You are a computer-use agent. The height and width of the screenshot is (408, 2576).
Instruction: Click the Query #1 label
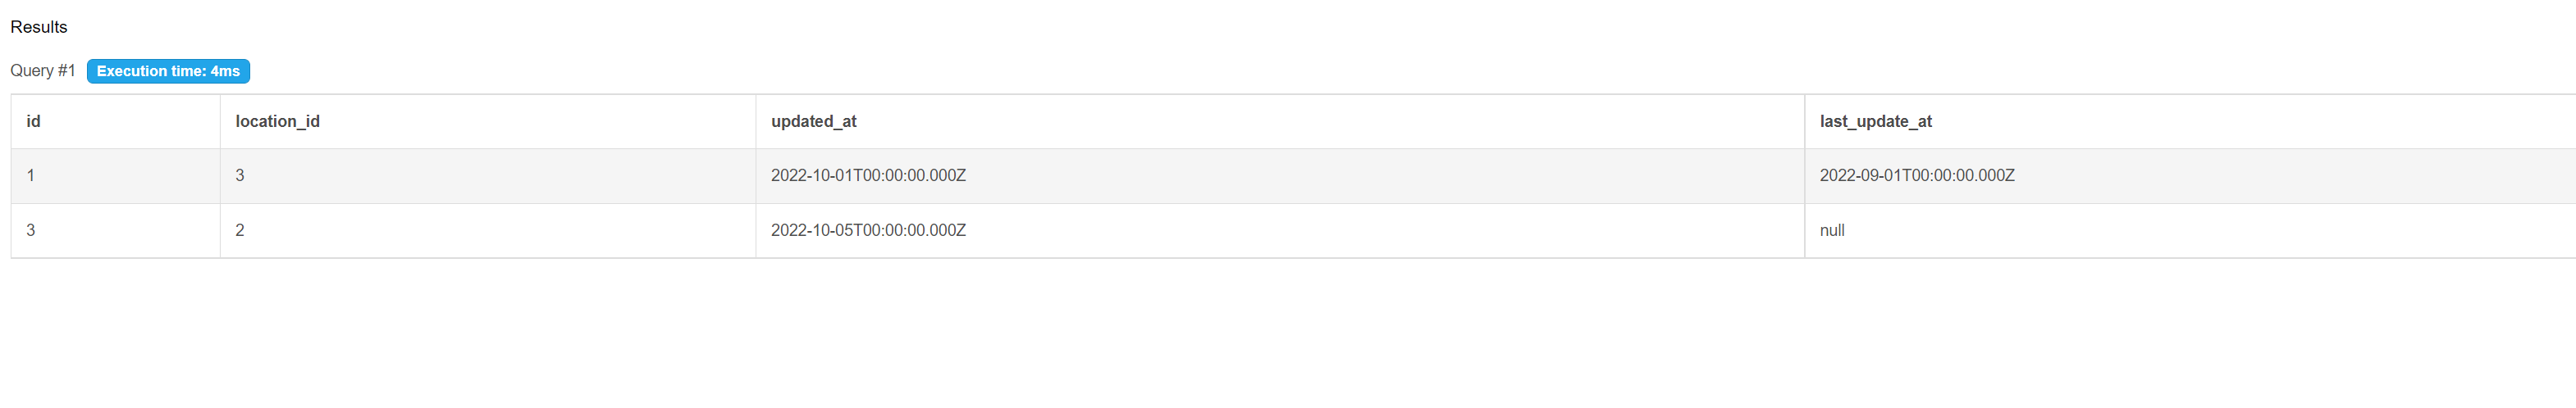43,70
